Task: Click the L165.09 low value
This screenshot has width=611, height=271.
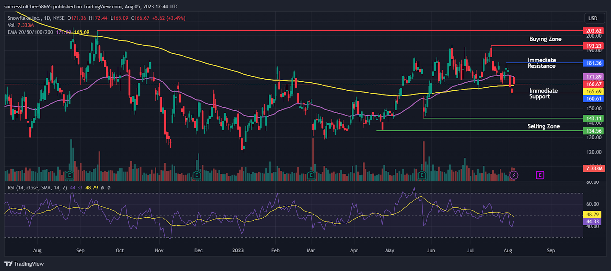Action: [x=119, y=18]
